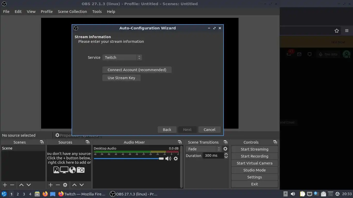Add a new source with plus icon

tap(51, 185)
